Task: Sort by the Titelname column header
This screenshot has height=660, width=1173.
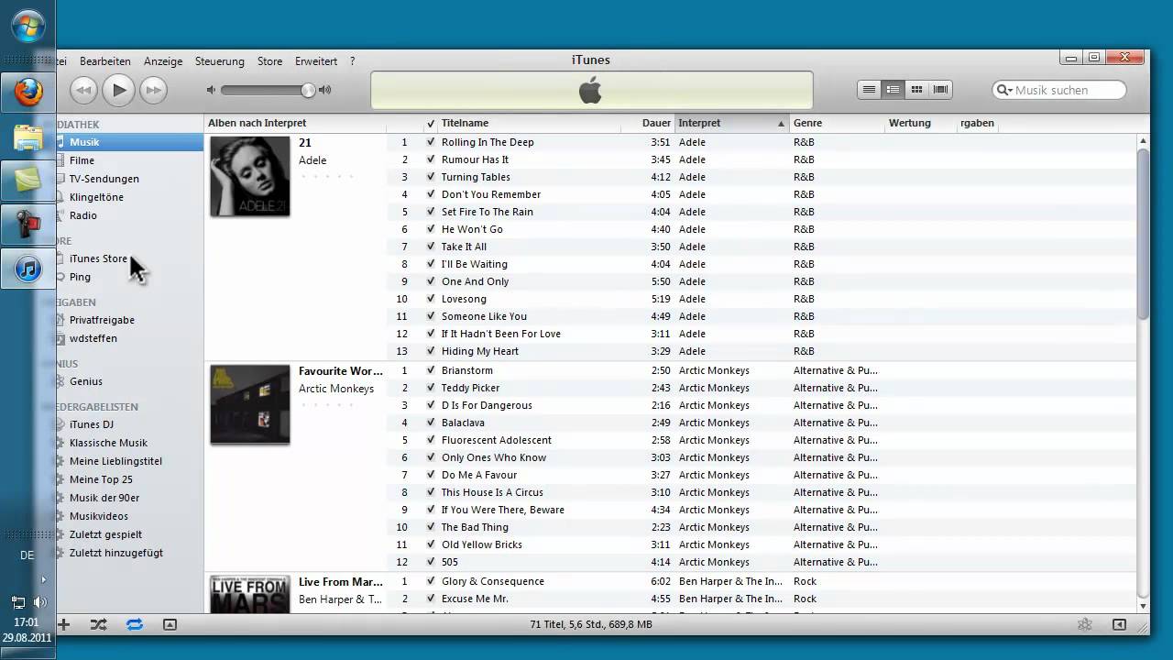Action: click(x=529, y=123)
